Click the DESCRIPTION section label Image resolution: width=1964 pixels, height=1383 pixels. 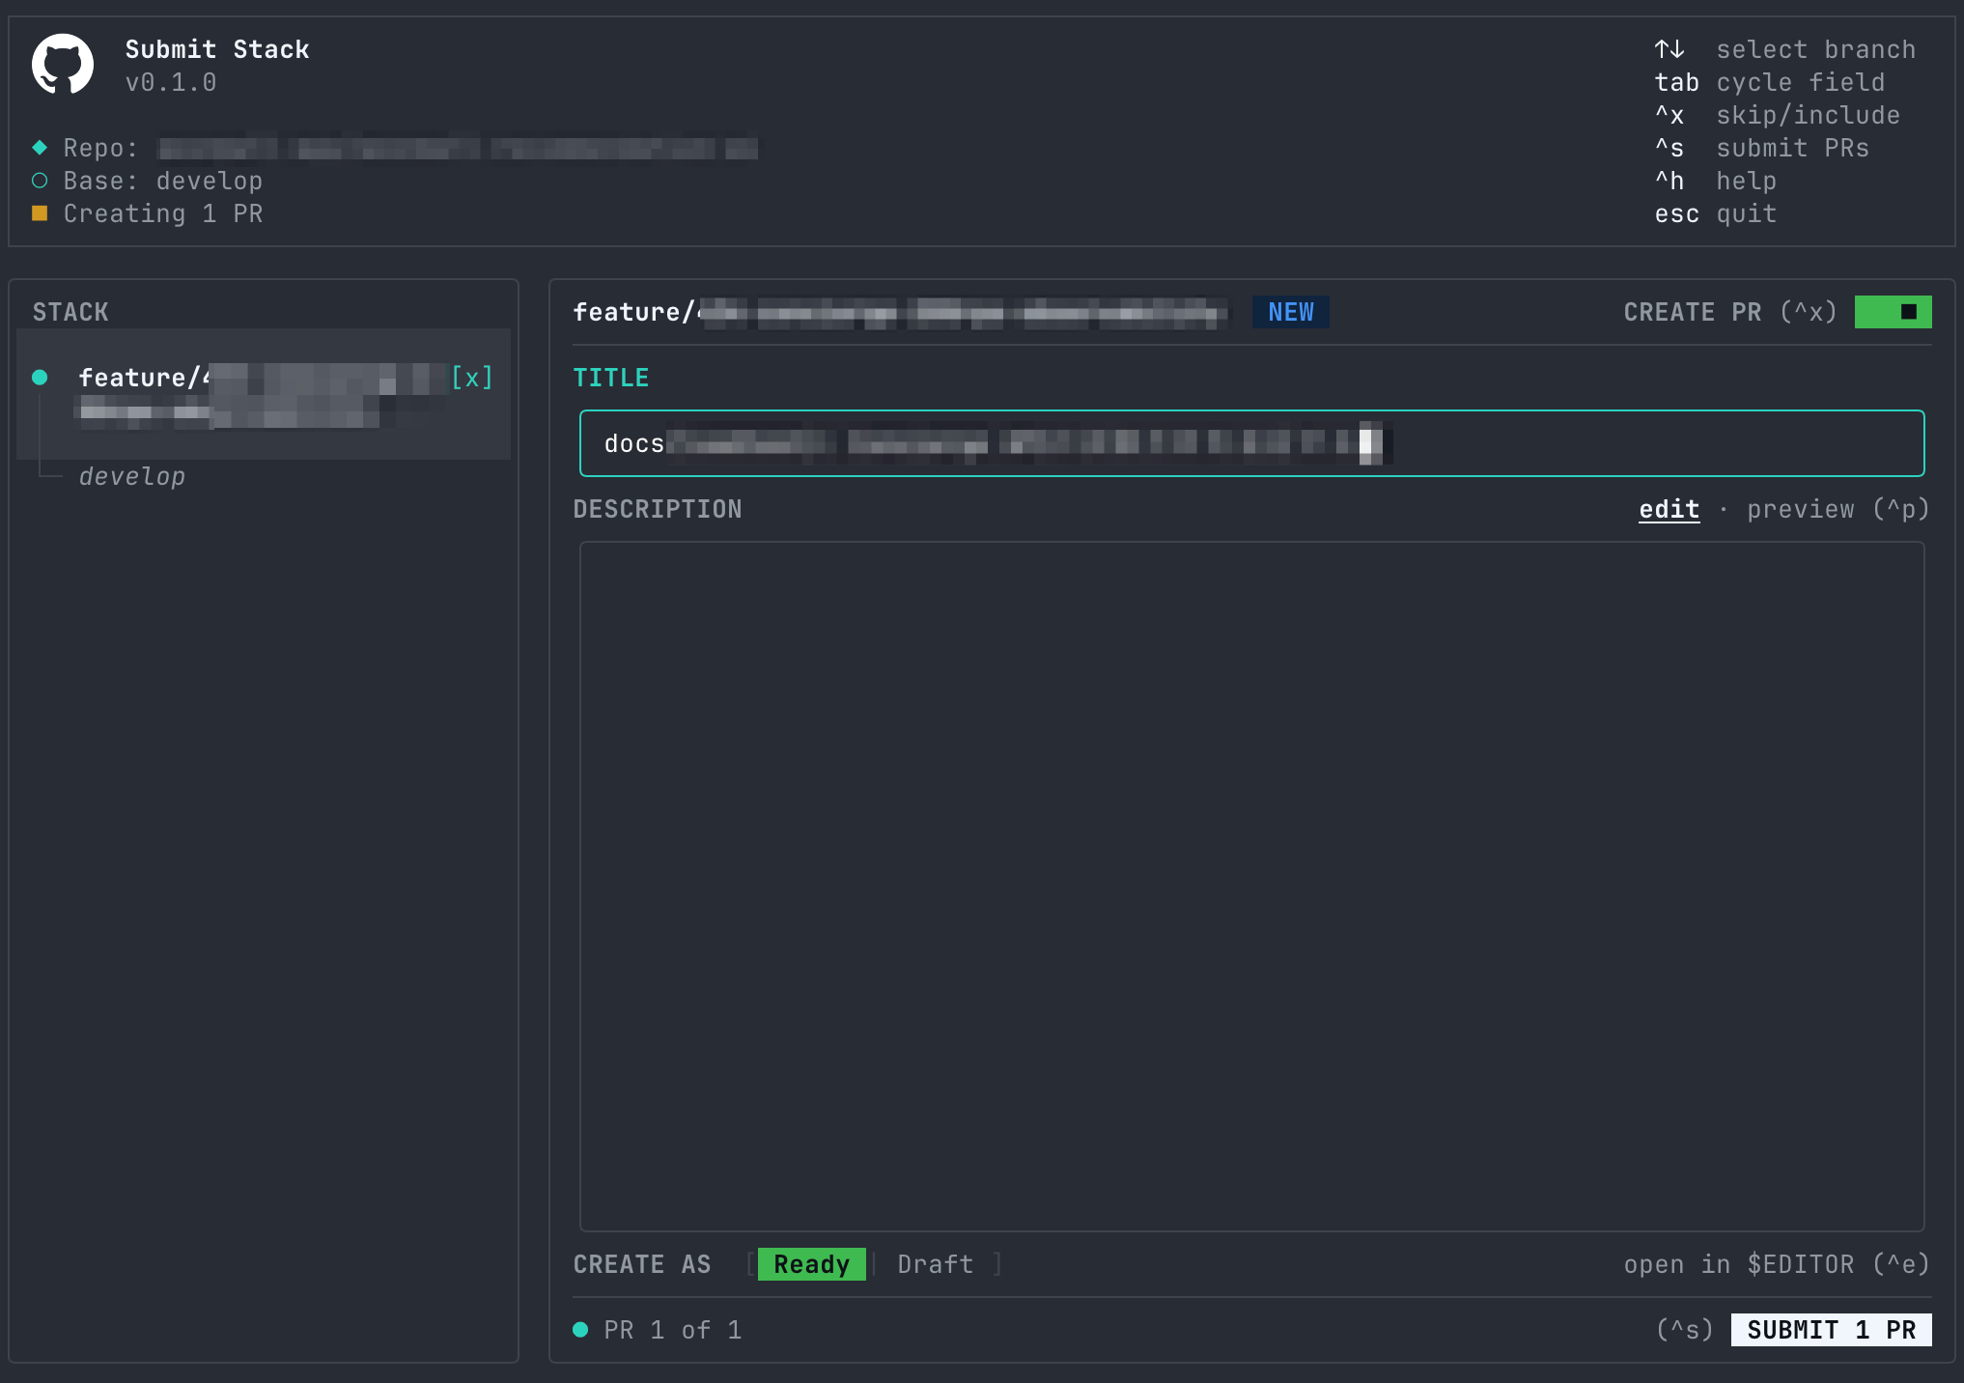(x=658, y=509)
